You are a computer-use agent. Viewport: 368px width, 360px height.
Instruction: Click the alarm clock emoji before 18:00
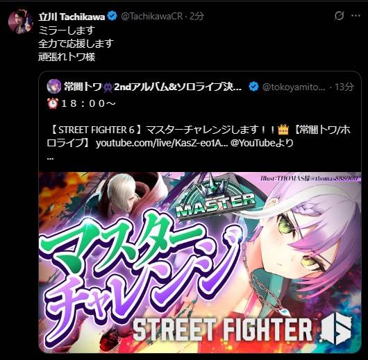pyautogui.click(x=53, y=103)
